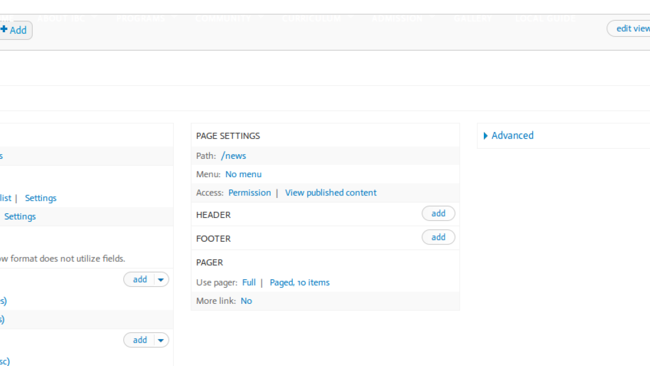Click the disclosure triangle beside Advanced
The width and height of the screenshot is (650, 366).
click(x=486, y=135)
